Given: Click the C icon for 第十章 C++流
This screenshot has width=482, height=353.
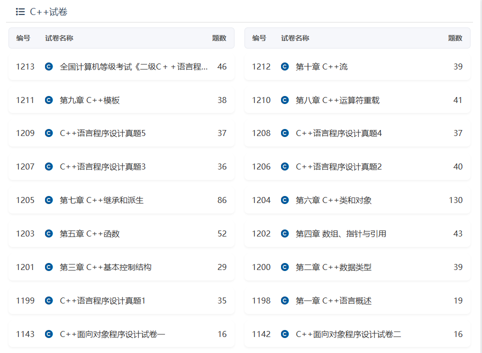Looking at the screenshot, I should coord(285,66).
